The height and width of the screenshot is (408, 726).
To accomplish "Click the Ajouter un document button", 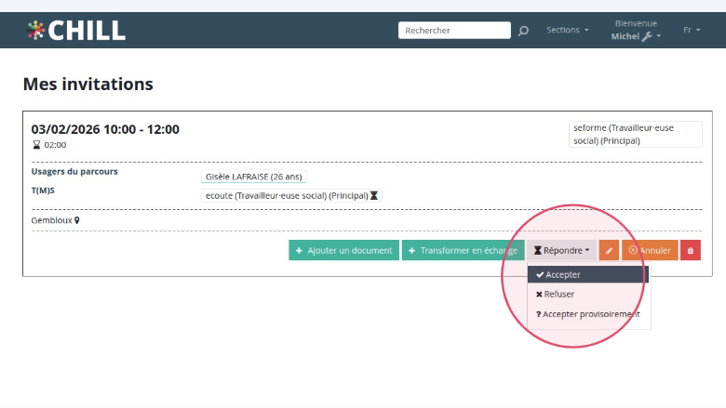I will click(343, 250).
